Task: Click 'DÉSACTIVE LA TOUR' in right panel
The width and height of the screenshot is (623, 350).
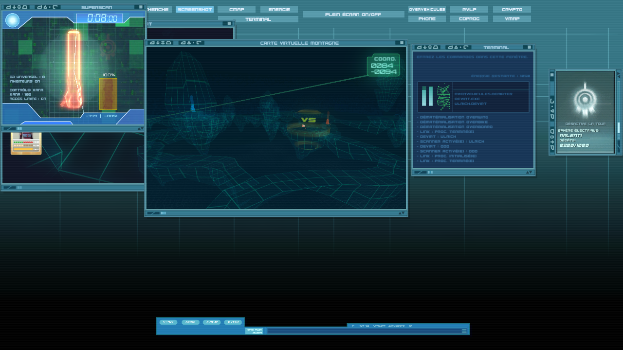Action: point(586,123)
